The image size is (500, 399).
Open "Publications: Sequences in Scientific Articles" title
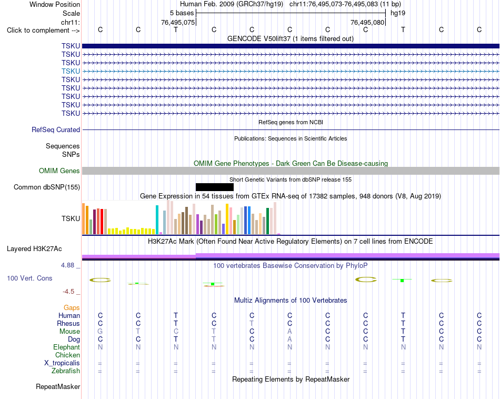291,138
